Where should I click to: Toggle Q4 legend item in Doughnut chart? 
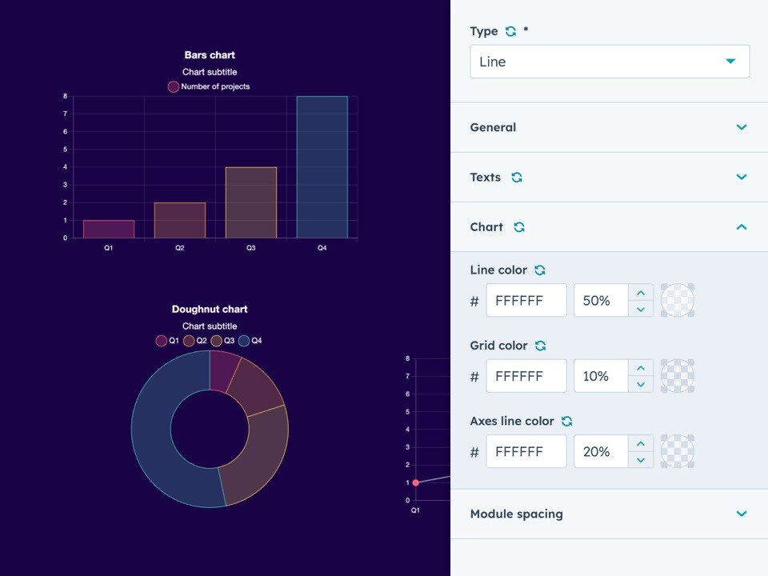[x=250, y=341]
